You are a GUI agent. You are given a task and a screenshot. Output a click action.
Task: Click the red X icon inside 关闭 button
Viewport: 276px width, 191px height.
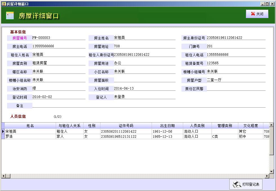(252, 14)
